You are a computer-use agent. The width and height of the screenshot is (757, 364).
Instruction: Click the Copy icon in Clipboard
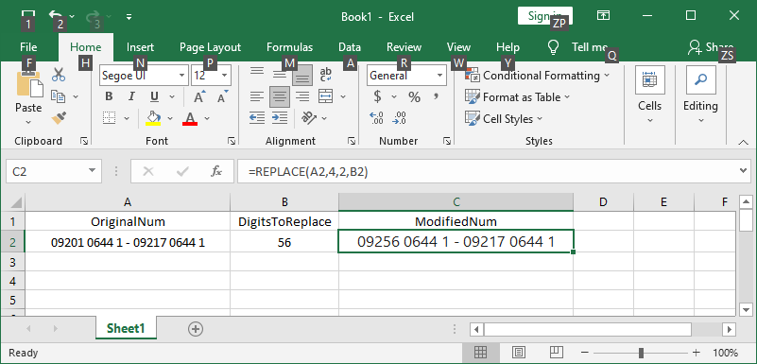click(x=59, y=97)
